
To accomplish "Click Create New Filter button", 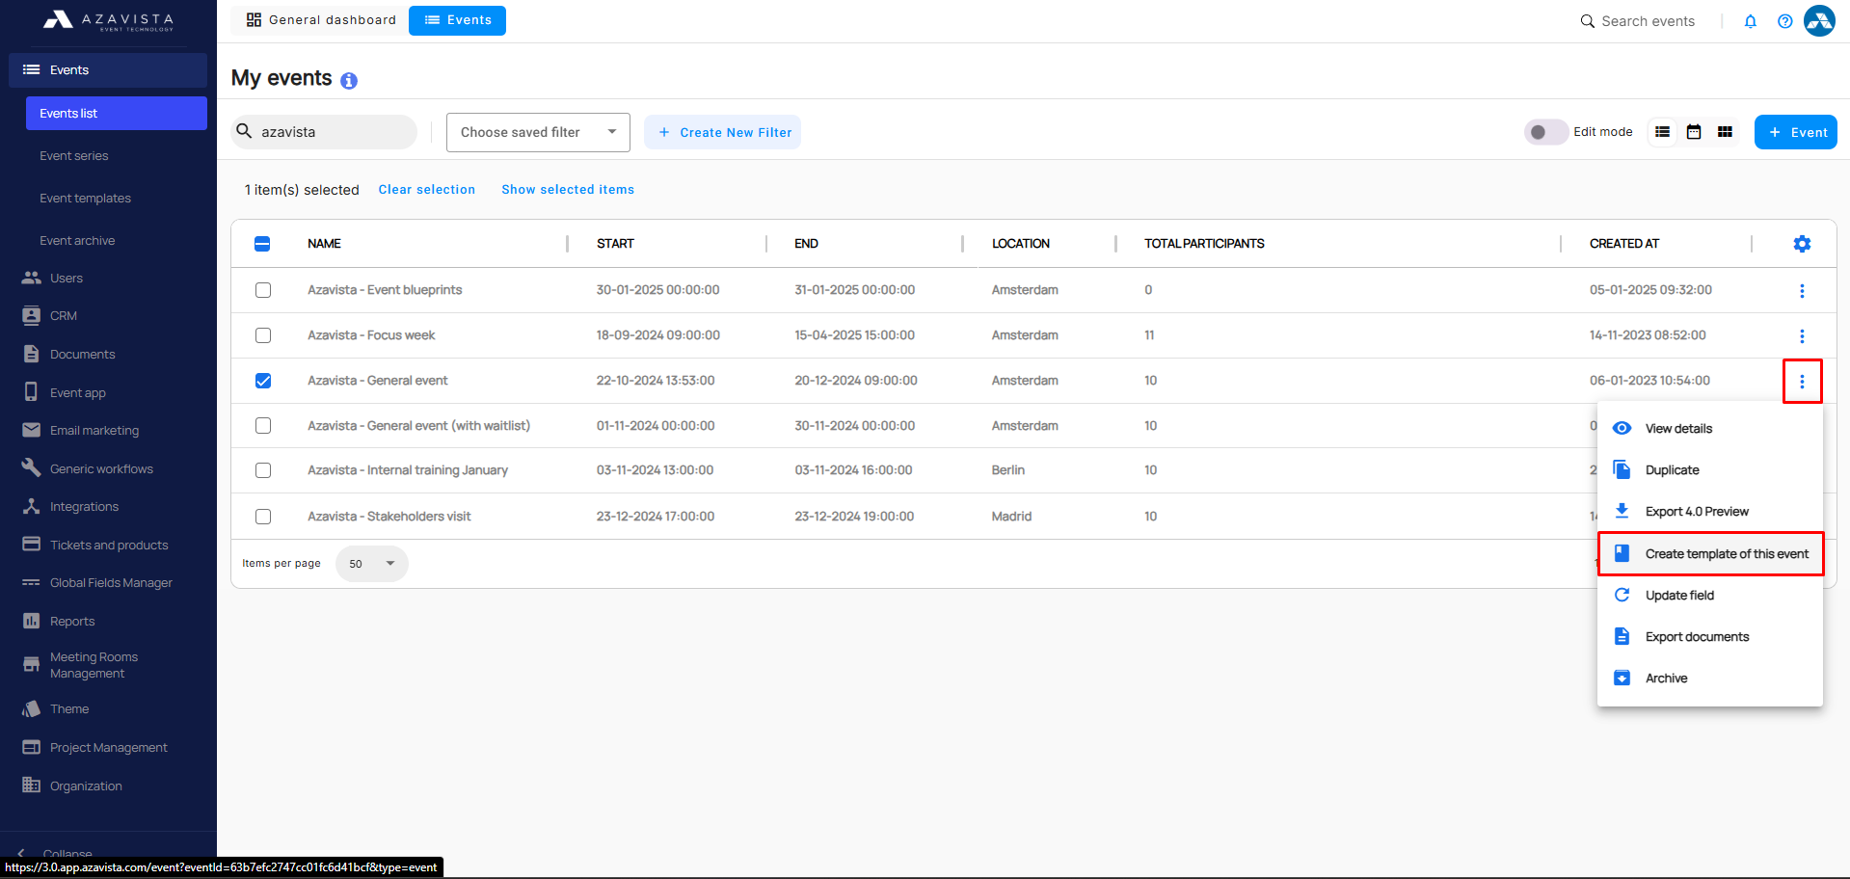I will point(723,132).
